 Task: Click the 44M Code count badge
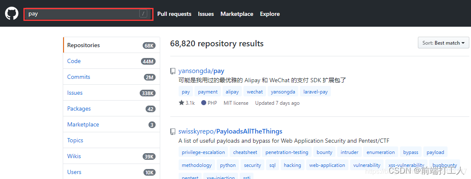(x=148, y=61)
